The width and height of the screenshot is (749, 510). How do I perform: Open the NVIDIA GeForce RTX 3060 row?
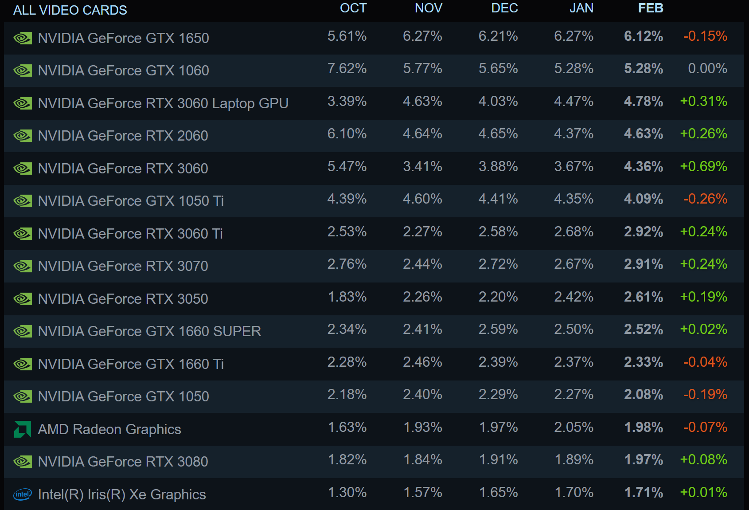point(123,169)
